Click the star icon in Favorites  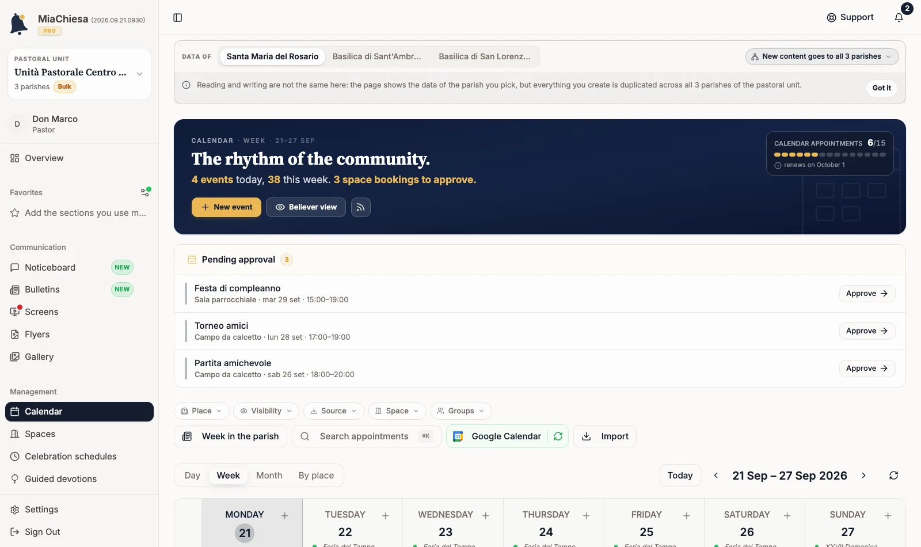tap(15, 213)
